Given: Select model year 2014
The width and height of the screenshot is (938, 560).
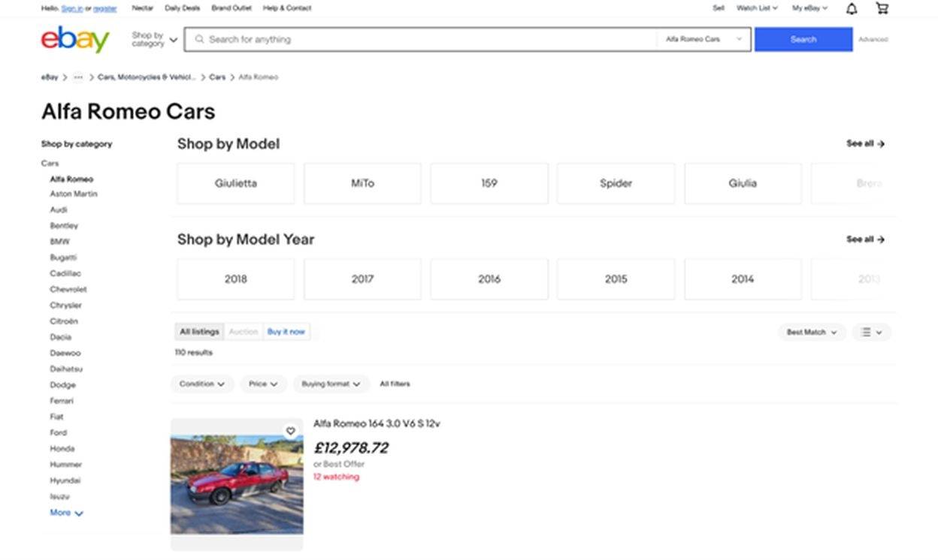Looking at the screenshot, I should coord(743,279).
